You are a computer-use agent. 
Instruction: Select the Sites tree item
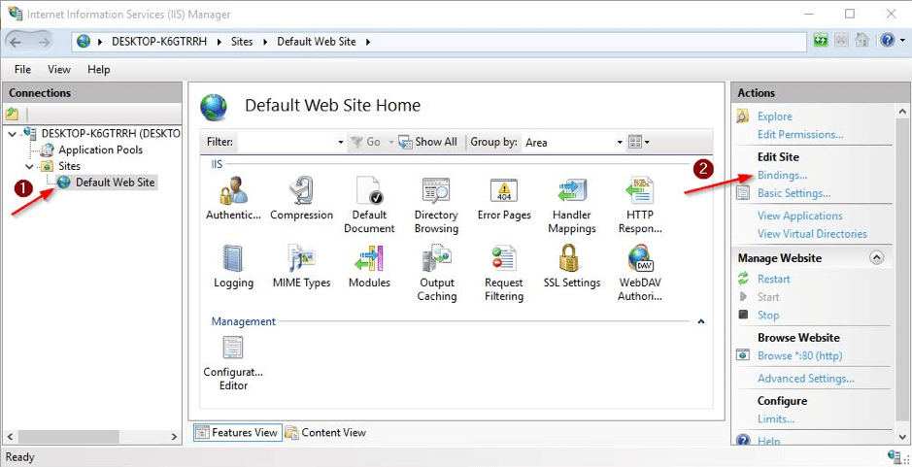pyautogui.click(x=69, y=166)
